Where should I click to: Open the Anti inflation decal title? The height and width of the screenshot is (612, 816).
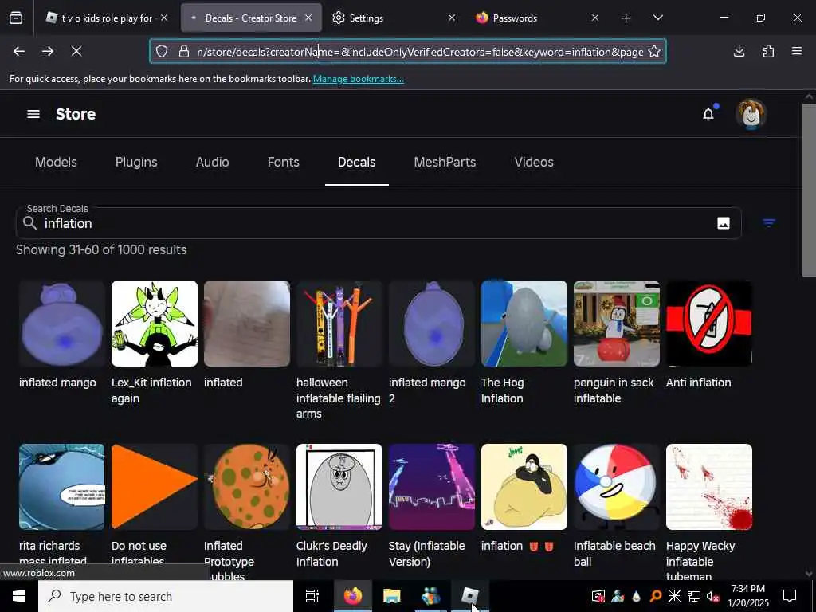click(x=698, y=382)
